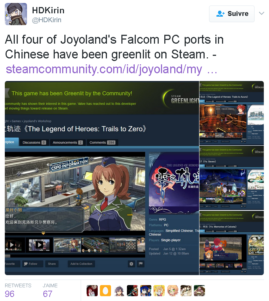Open the Ys Seven screenshot thumbnail

pyautogui.click(x=232, y=178)
